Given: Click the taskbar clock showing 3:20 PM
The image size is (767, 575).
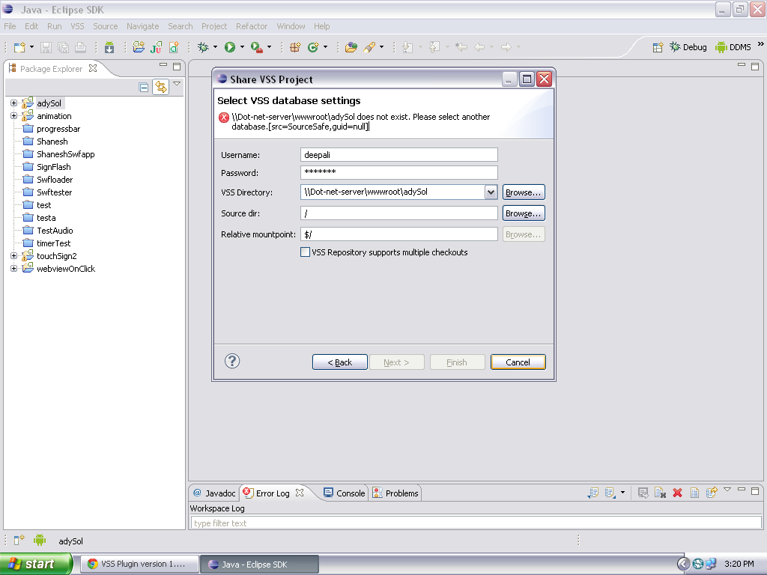Looking at the screenshot, I should point(739,564).
